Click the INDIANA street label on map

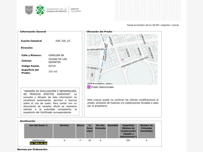tap(139, 51)
